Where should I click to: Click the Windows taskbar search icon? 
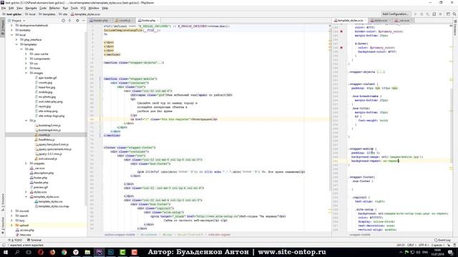[17, 252]
